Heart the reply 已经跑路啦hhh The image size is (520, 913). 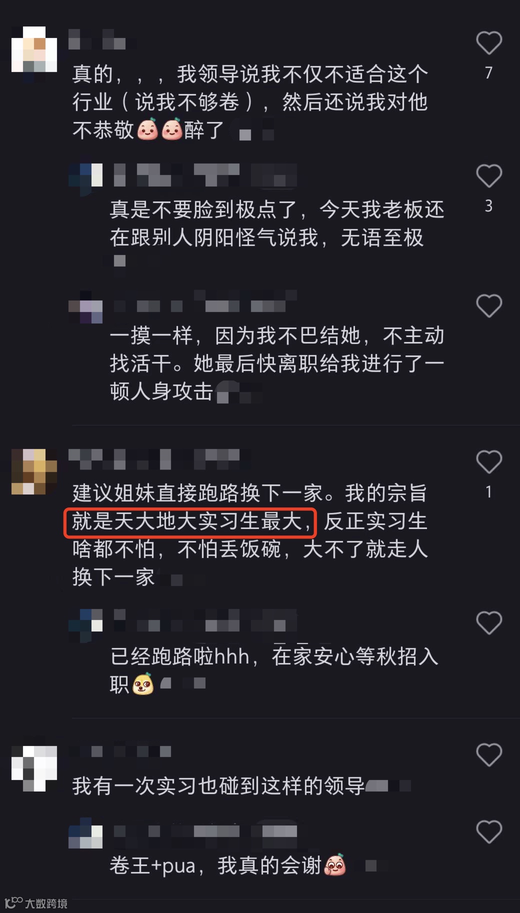click(x=488, y=622)
